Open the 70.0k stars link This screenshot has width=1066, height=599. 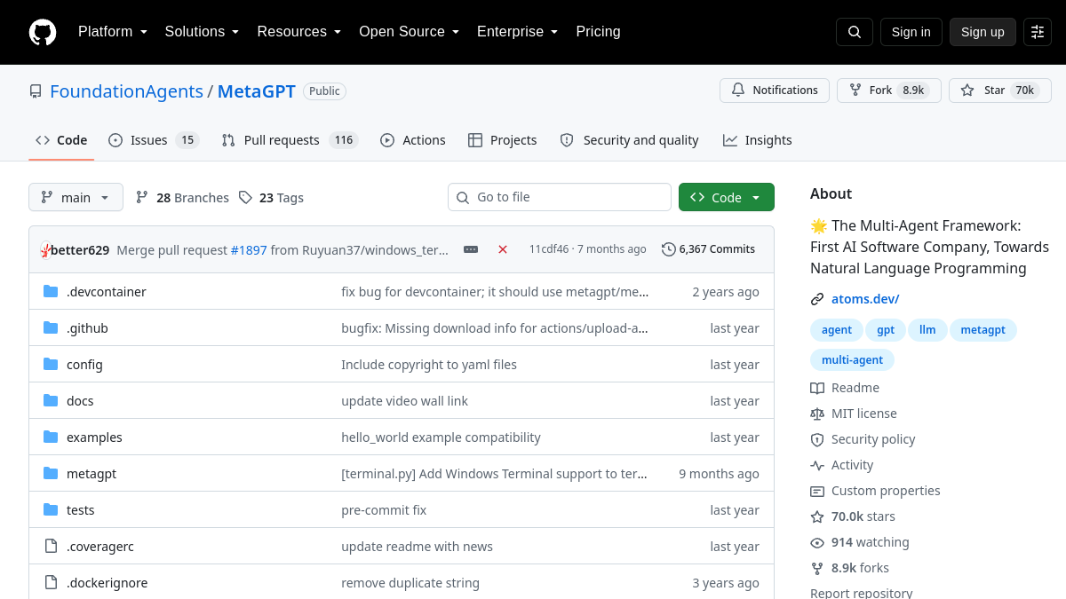[853, 516]
